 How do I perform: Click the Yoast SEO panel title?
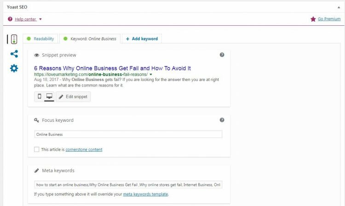(17, 7)
